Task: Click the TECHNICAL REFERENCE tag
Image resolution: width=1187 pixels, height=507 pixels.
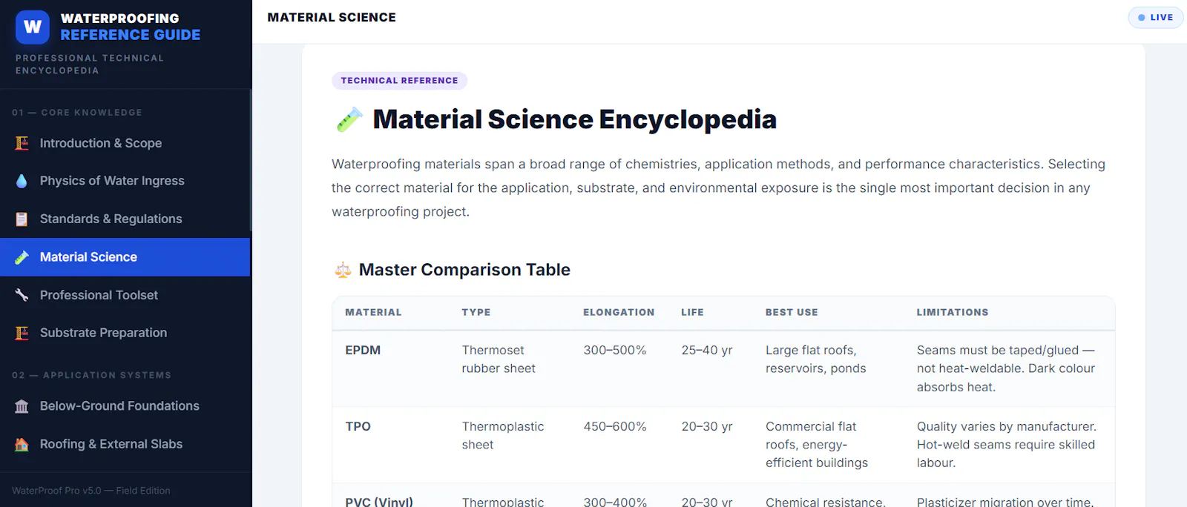Action: pos(399,80)
